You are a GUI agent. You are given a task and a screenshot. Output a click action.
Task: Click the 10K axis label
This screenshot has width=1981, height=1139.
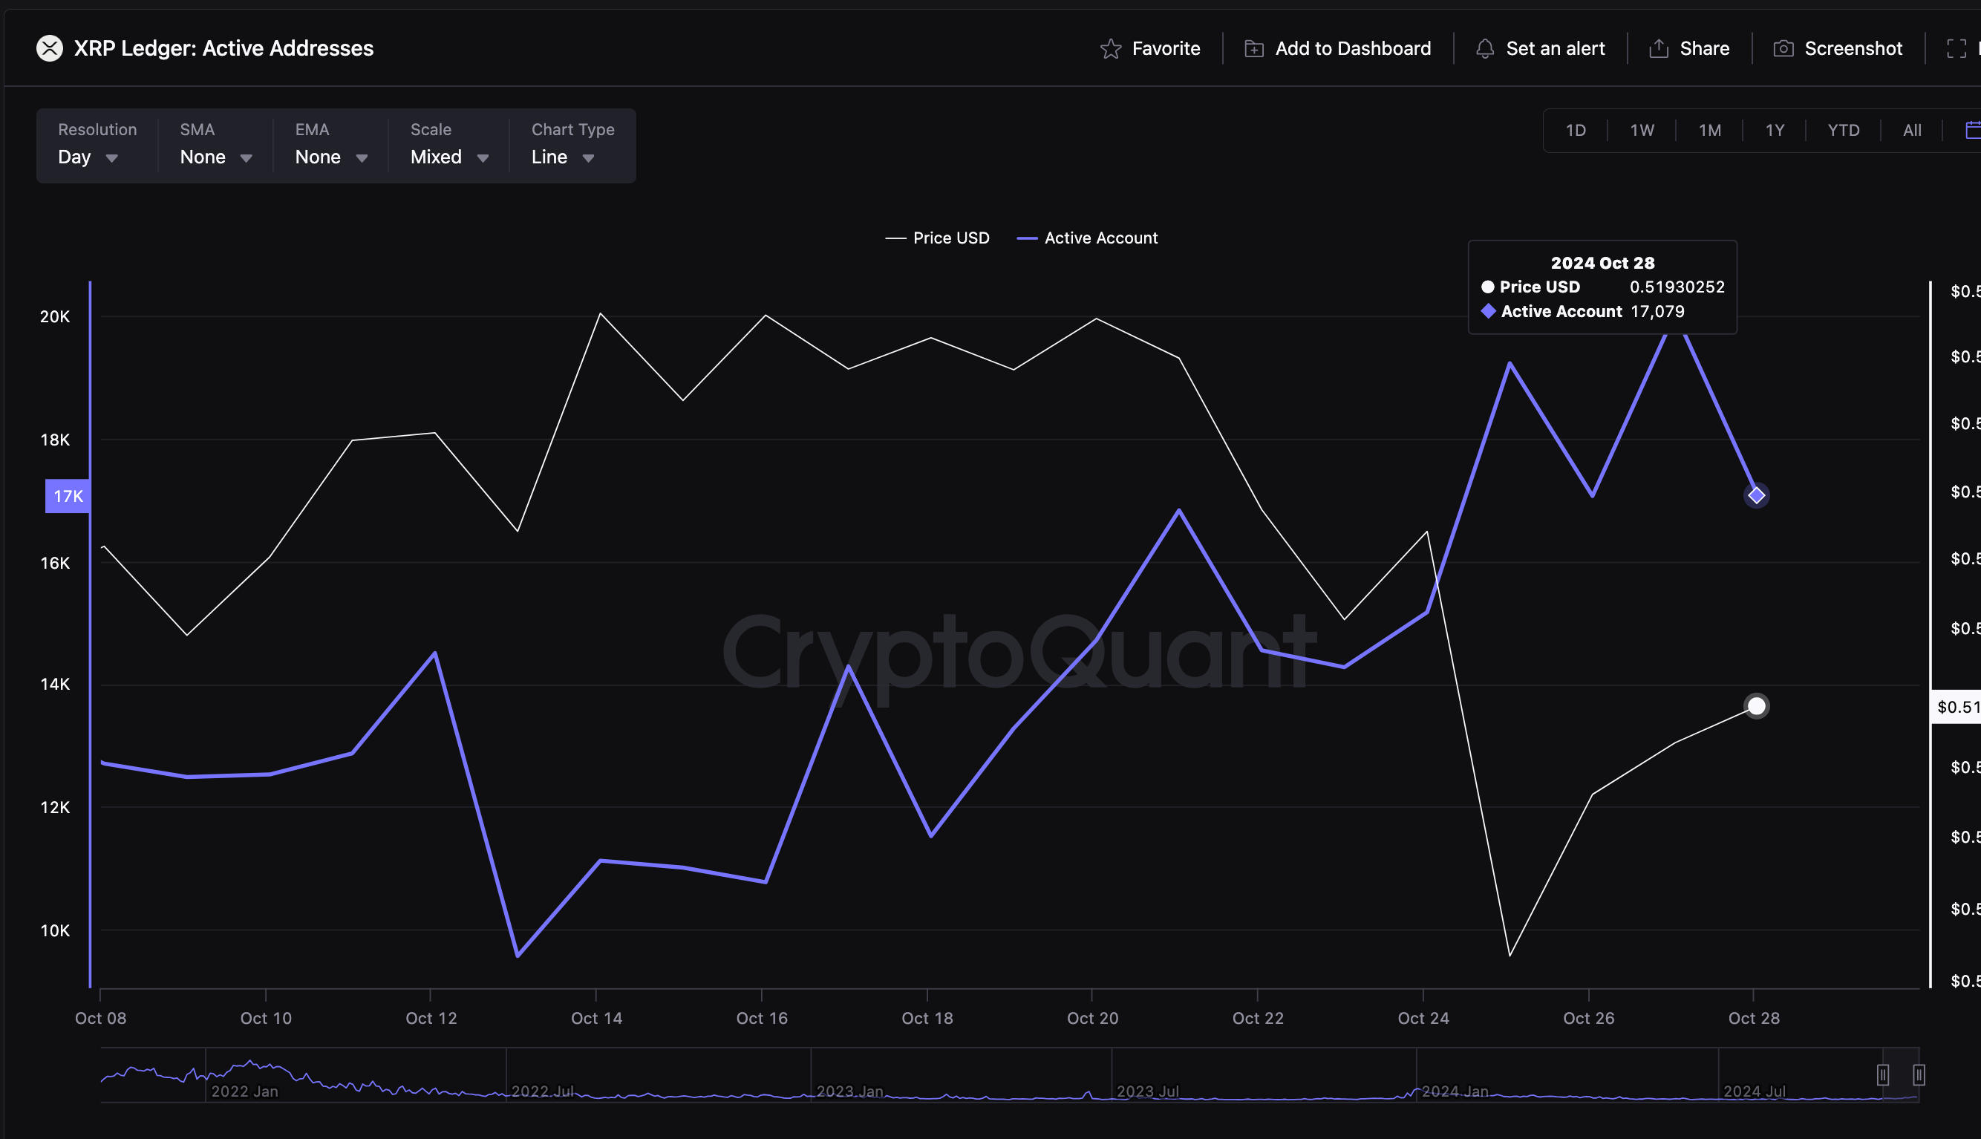click(x=55, y=931)
